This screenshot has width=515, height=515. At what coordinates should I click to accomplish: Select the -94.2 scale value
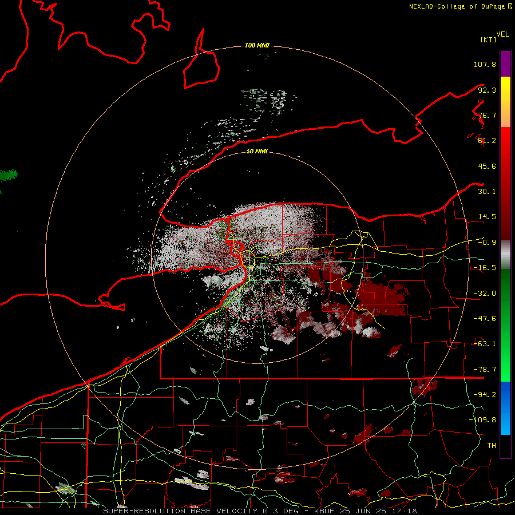click(x=485, y=395)
